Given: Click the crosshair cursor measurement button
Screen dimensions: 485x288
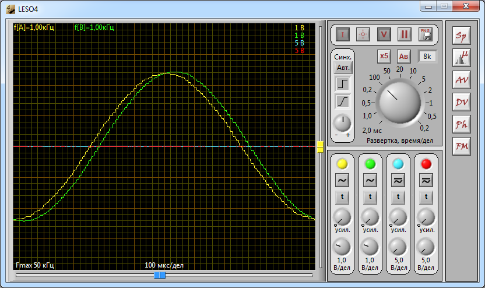Looking at the screenshot, I should coord(363,34).
